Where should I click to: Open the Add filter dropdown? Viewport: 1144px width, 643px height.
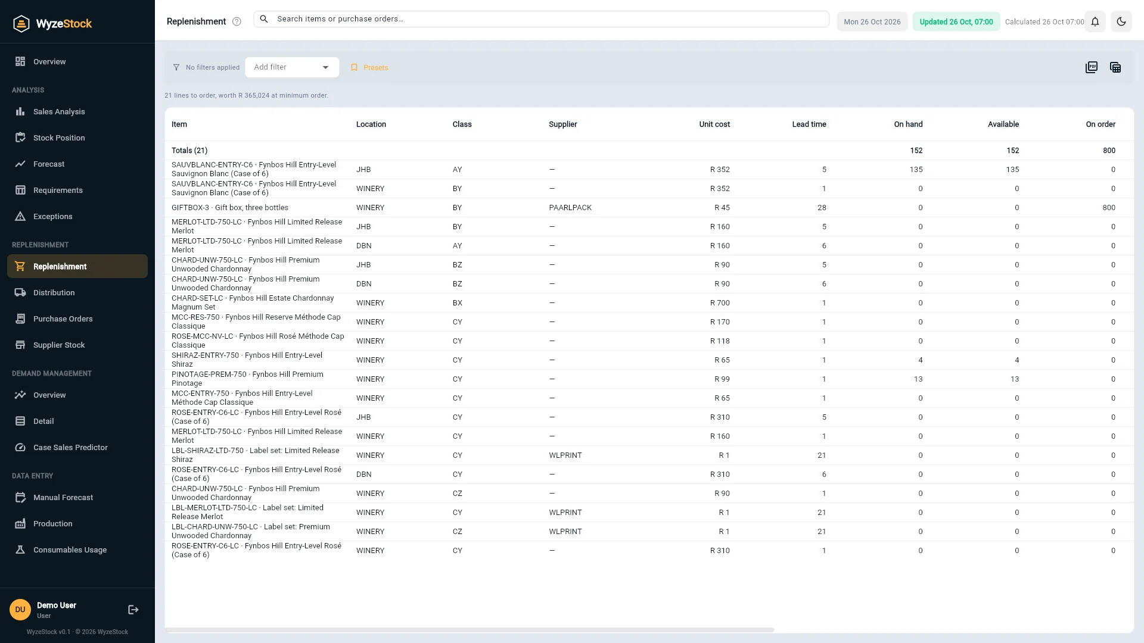[x=292, y=67]
